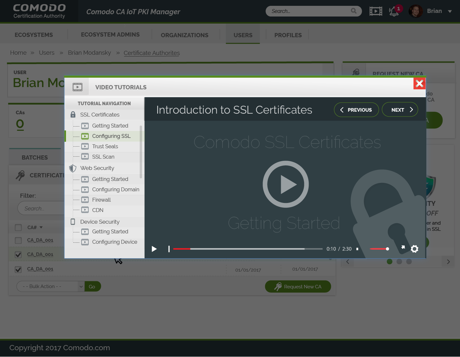Open Brian user menu dropdown arrow
This screenshot has width=460, height=357.
pyautogui.click(x=450, y=11)
